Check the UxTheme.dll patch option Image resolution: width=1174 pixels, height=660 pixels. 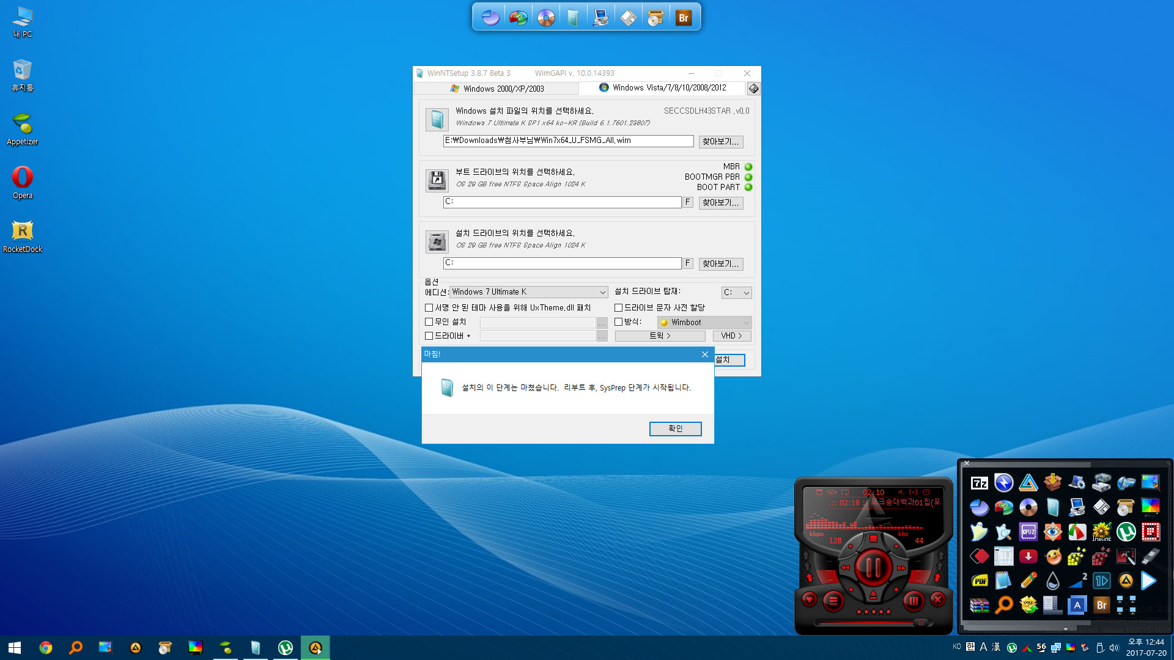click(x=429, y=308)
